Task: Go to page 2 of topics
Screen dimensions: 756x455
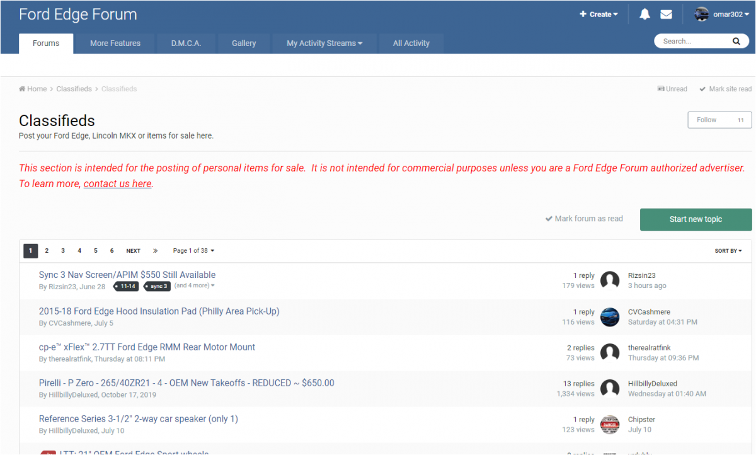Action: coord(47,251)
